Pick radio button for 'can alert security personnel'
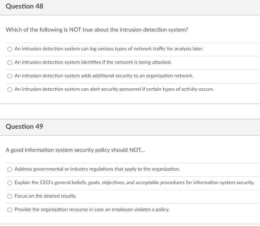The width and height of the screenshot is (260, 226). point(10,89)
